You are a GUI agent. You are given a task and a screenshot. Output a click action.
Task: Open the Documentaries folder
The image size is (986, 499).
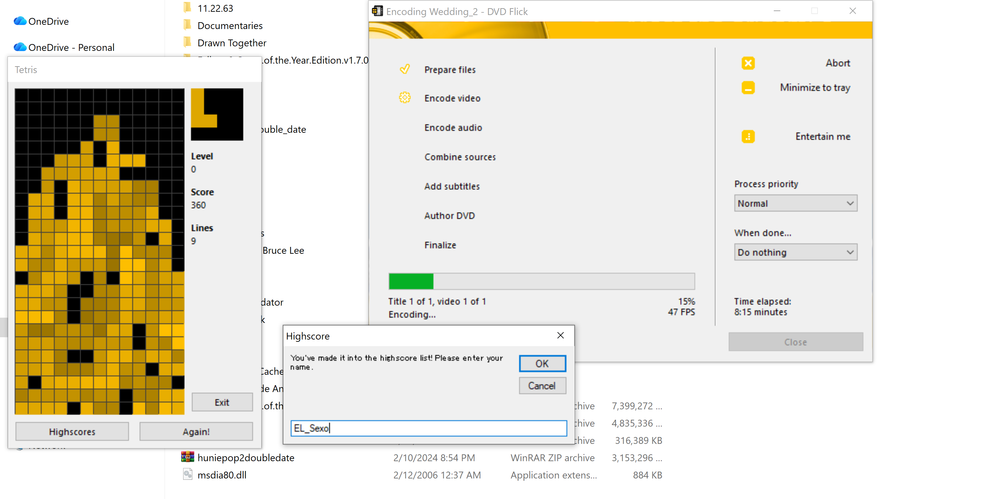230,26
